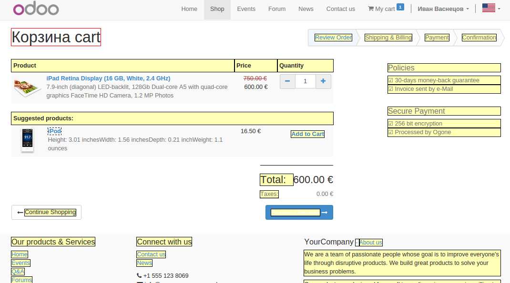
Task: Click the Odoo logo
Action: [x=36, y=9]
